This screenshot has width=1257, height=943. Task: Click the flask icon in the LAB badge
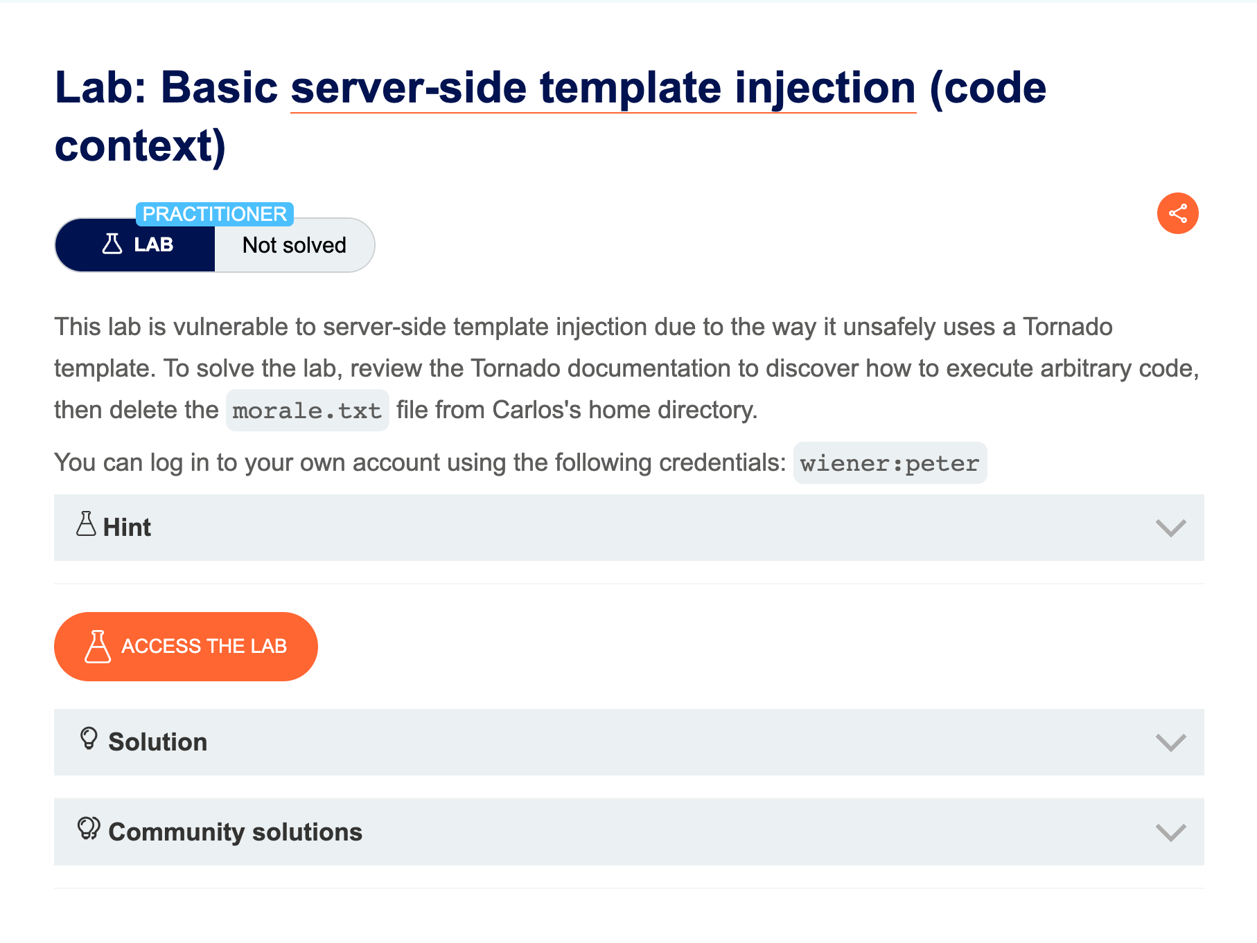coord(112,244)
